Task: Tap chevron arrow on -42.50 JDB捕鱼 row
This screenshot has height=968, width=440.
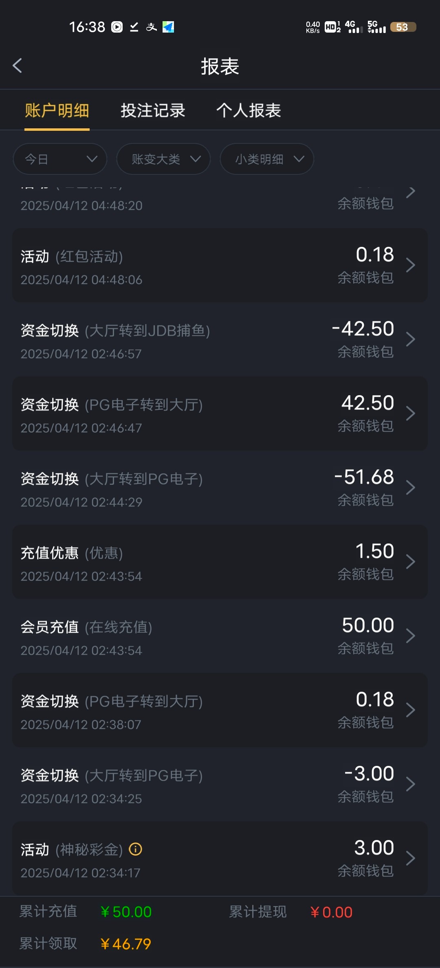Action: click(x=411, y=339)
